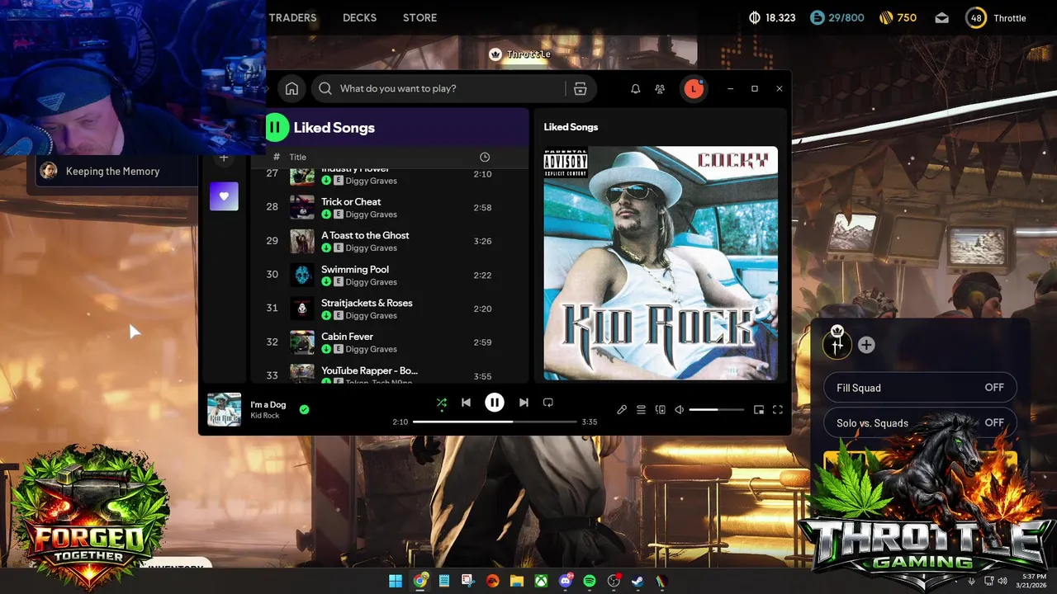1057x594 pixels.
Task: Open the taskbar clock and date
Action: click(x=1032, y=581)
